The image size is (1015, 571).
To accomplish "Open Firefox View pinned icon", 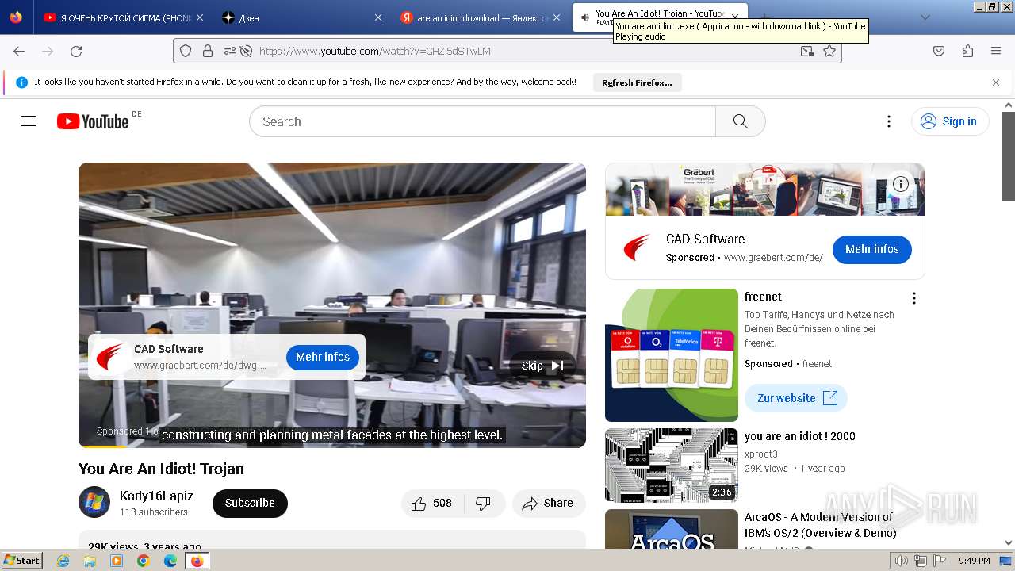I will [16, 17].
